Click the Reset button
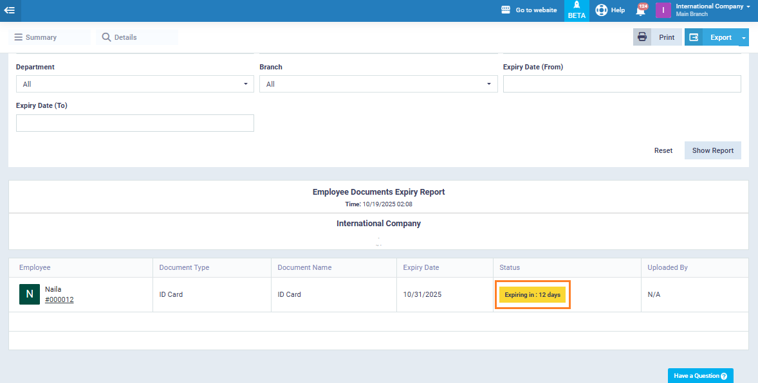This screenshot has width=758, height=383. coord(663,150)
